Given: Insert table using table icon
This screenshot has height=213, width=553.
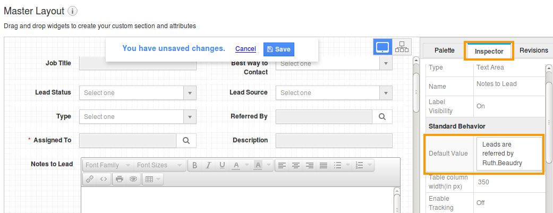Looking at the screenshot, I should pyautogui.click(x=149, y=179).
